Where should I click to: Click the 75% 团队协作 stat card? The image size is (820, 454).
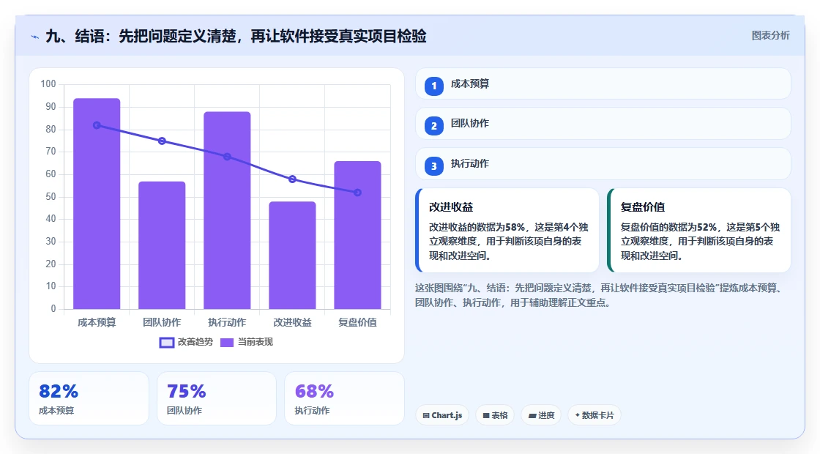[217, 398]
